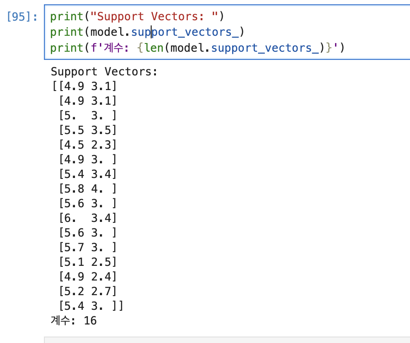Click the output row [5.7 3. ]

[87, 247]
